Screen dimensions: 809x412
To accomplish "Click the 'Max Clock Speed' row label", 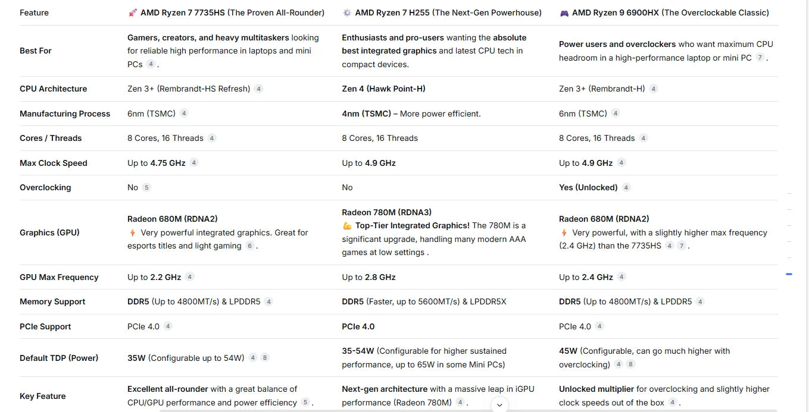I will (54, 163).
